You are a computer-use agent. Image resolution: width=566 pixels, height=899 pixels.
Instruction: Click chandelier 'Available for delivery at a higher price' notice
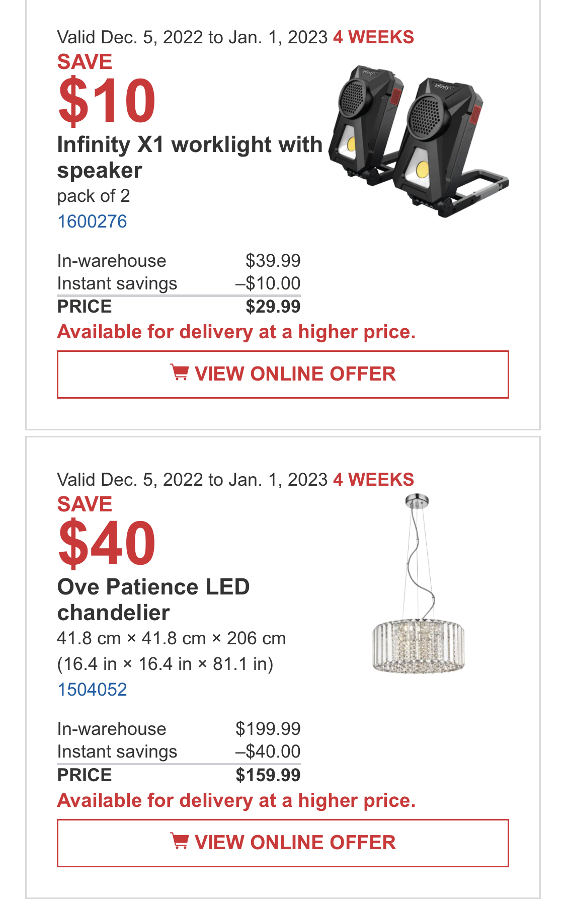tap(236, 801)
